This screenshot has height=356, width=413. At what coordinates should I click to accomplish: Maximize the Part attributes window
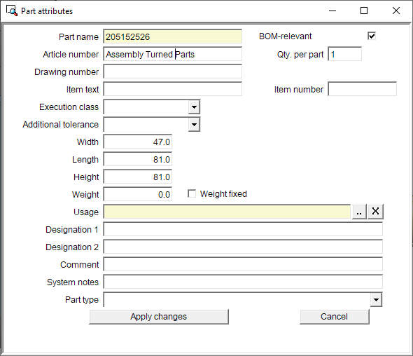[364, 11]
